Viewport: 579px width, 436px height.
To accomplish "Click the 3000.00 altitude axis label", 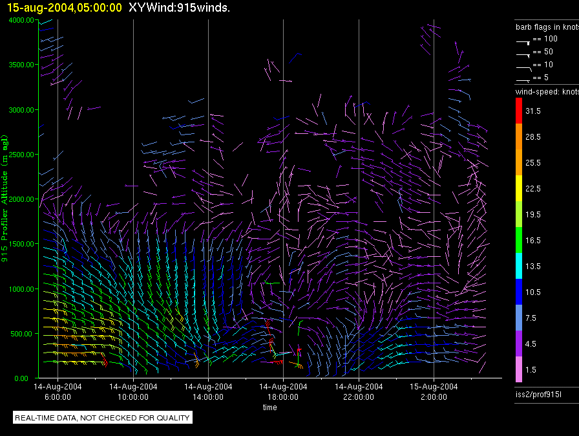I will point(21,110).
